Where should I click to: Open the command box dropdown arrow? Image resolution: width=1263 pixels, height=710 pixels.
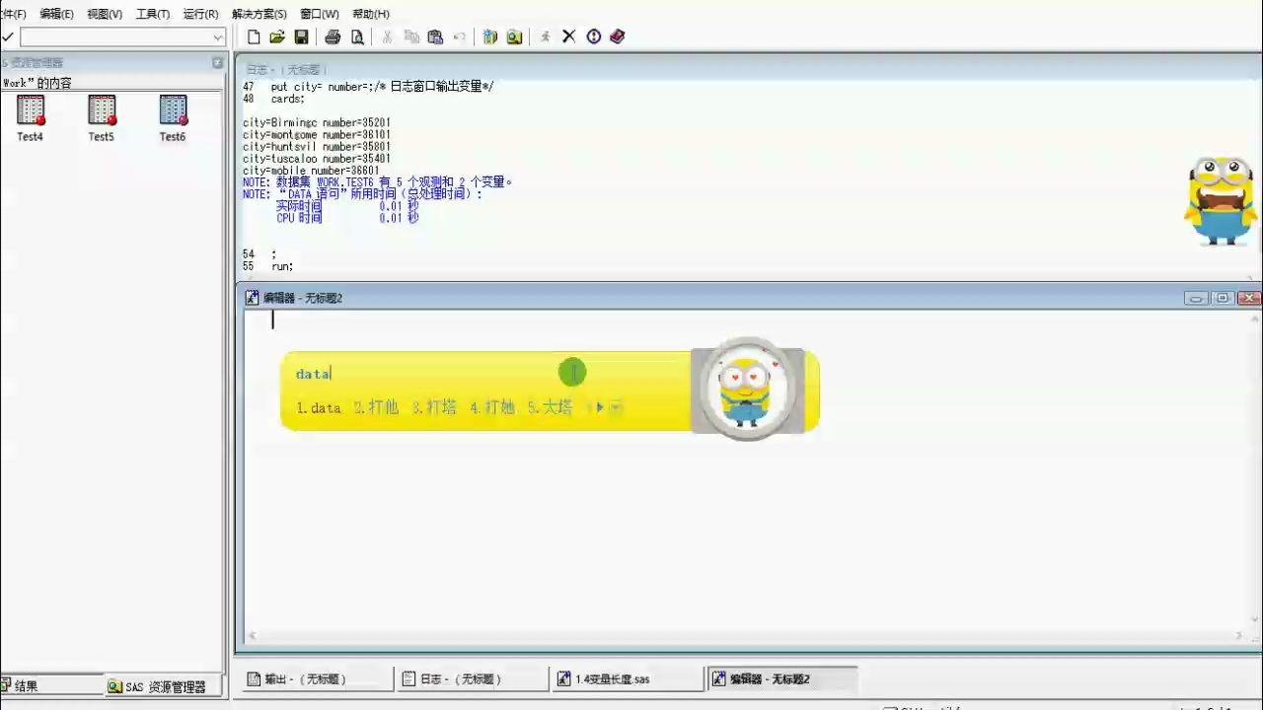click(x=218, y=37)
